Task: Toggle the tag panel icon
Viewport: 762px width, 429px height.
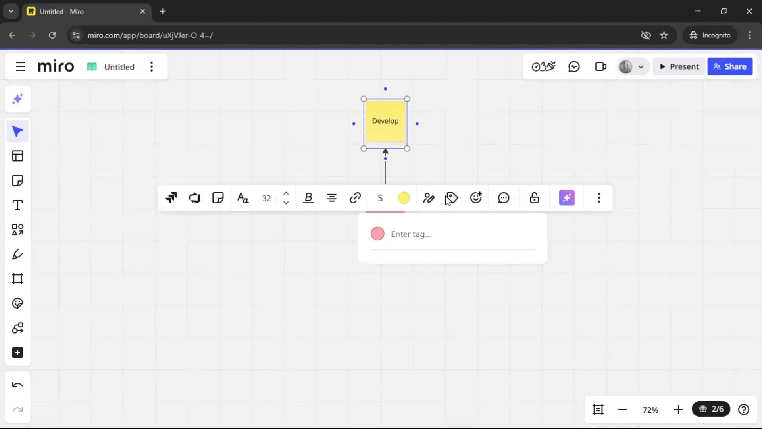Action: coord(452,198)
